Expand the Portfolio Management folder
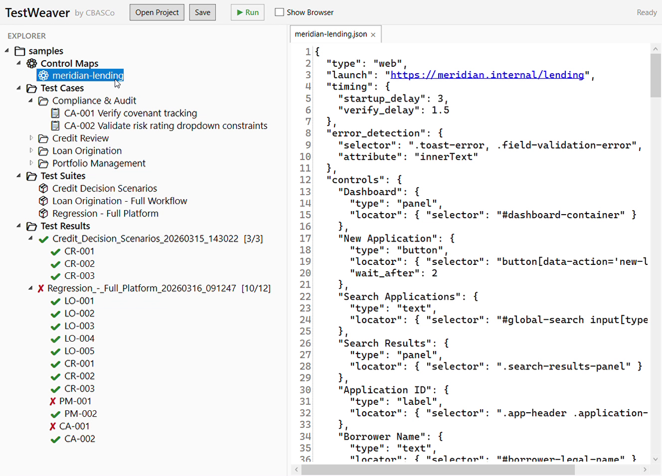This screenshot has height=476, width=662. [x=31, y=163]
